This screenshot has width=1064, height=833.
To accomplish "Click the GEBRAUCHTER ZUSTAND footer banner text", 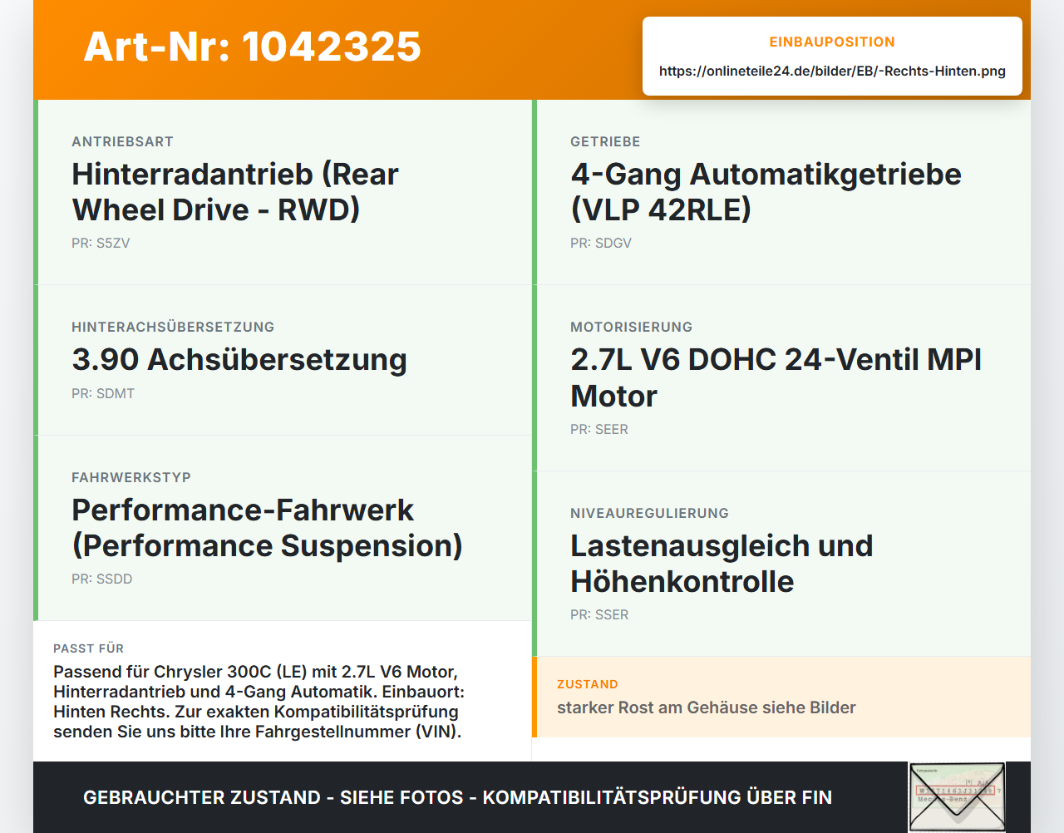I will coord(457,797).
